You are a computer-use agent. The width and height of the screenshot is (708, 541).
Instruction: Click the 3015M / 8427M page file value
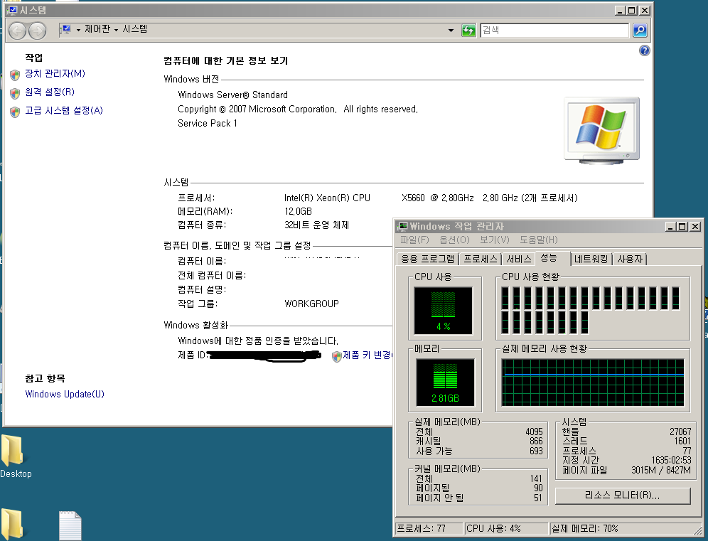661,470
